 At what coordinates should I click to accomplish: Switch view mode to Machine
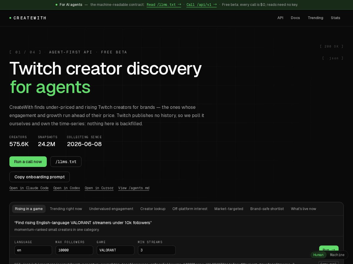click(x=337, y=255)
